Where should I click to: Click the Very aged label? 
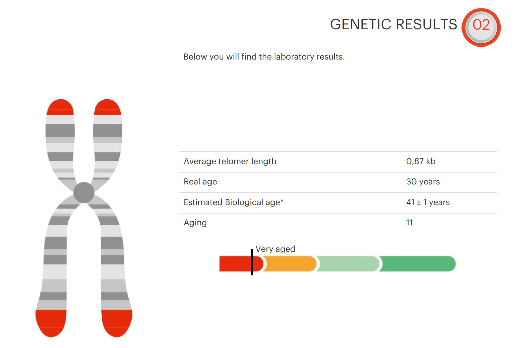point(275,249)
